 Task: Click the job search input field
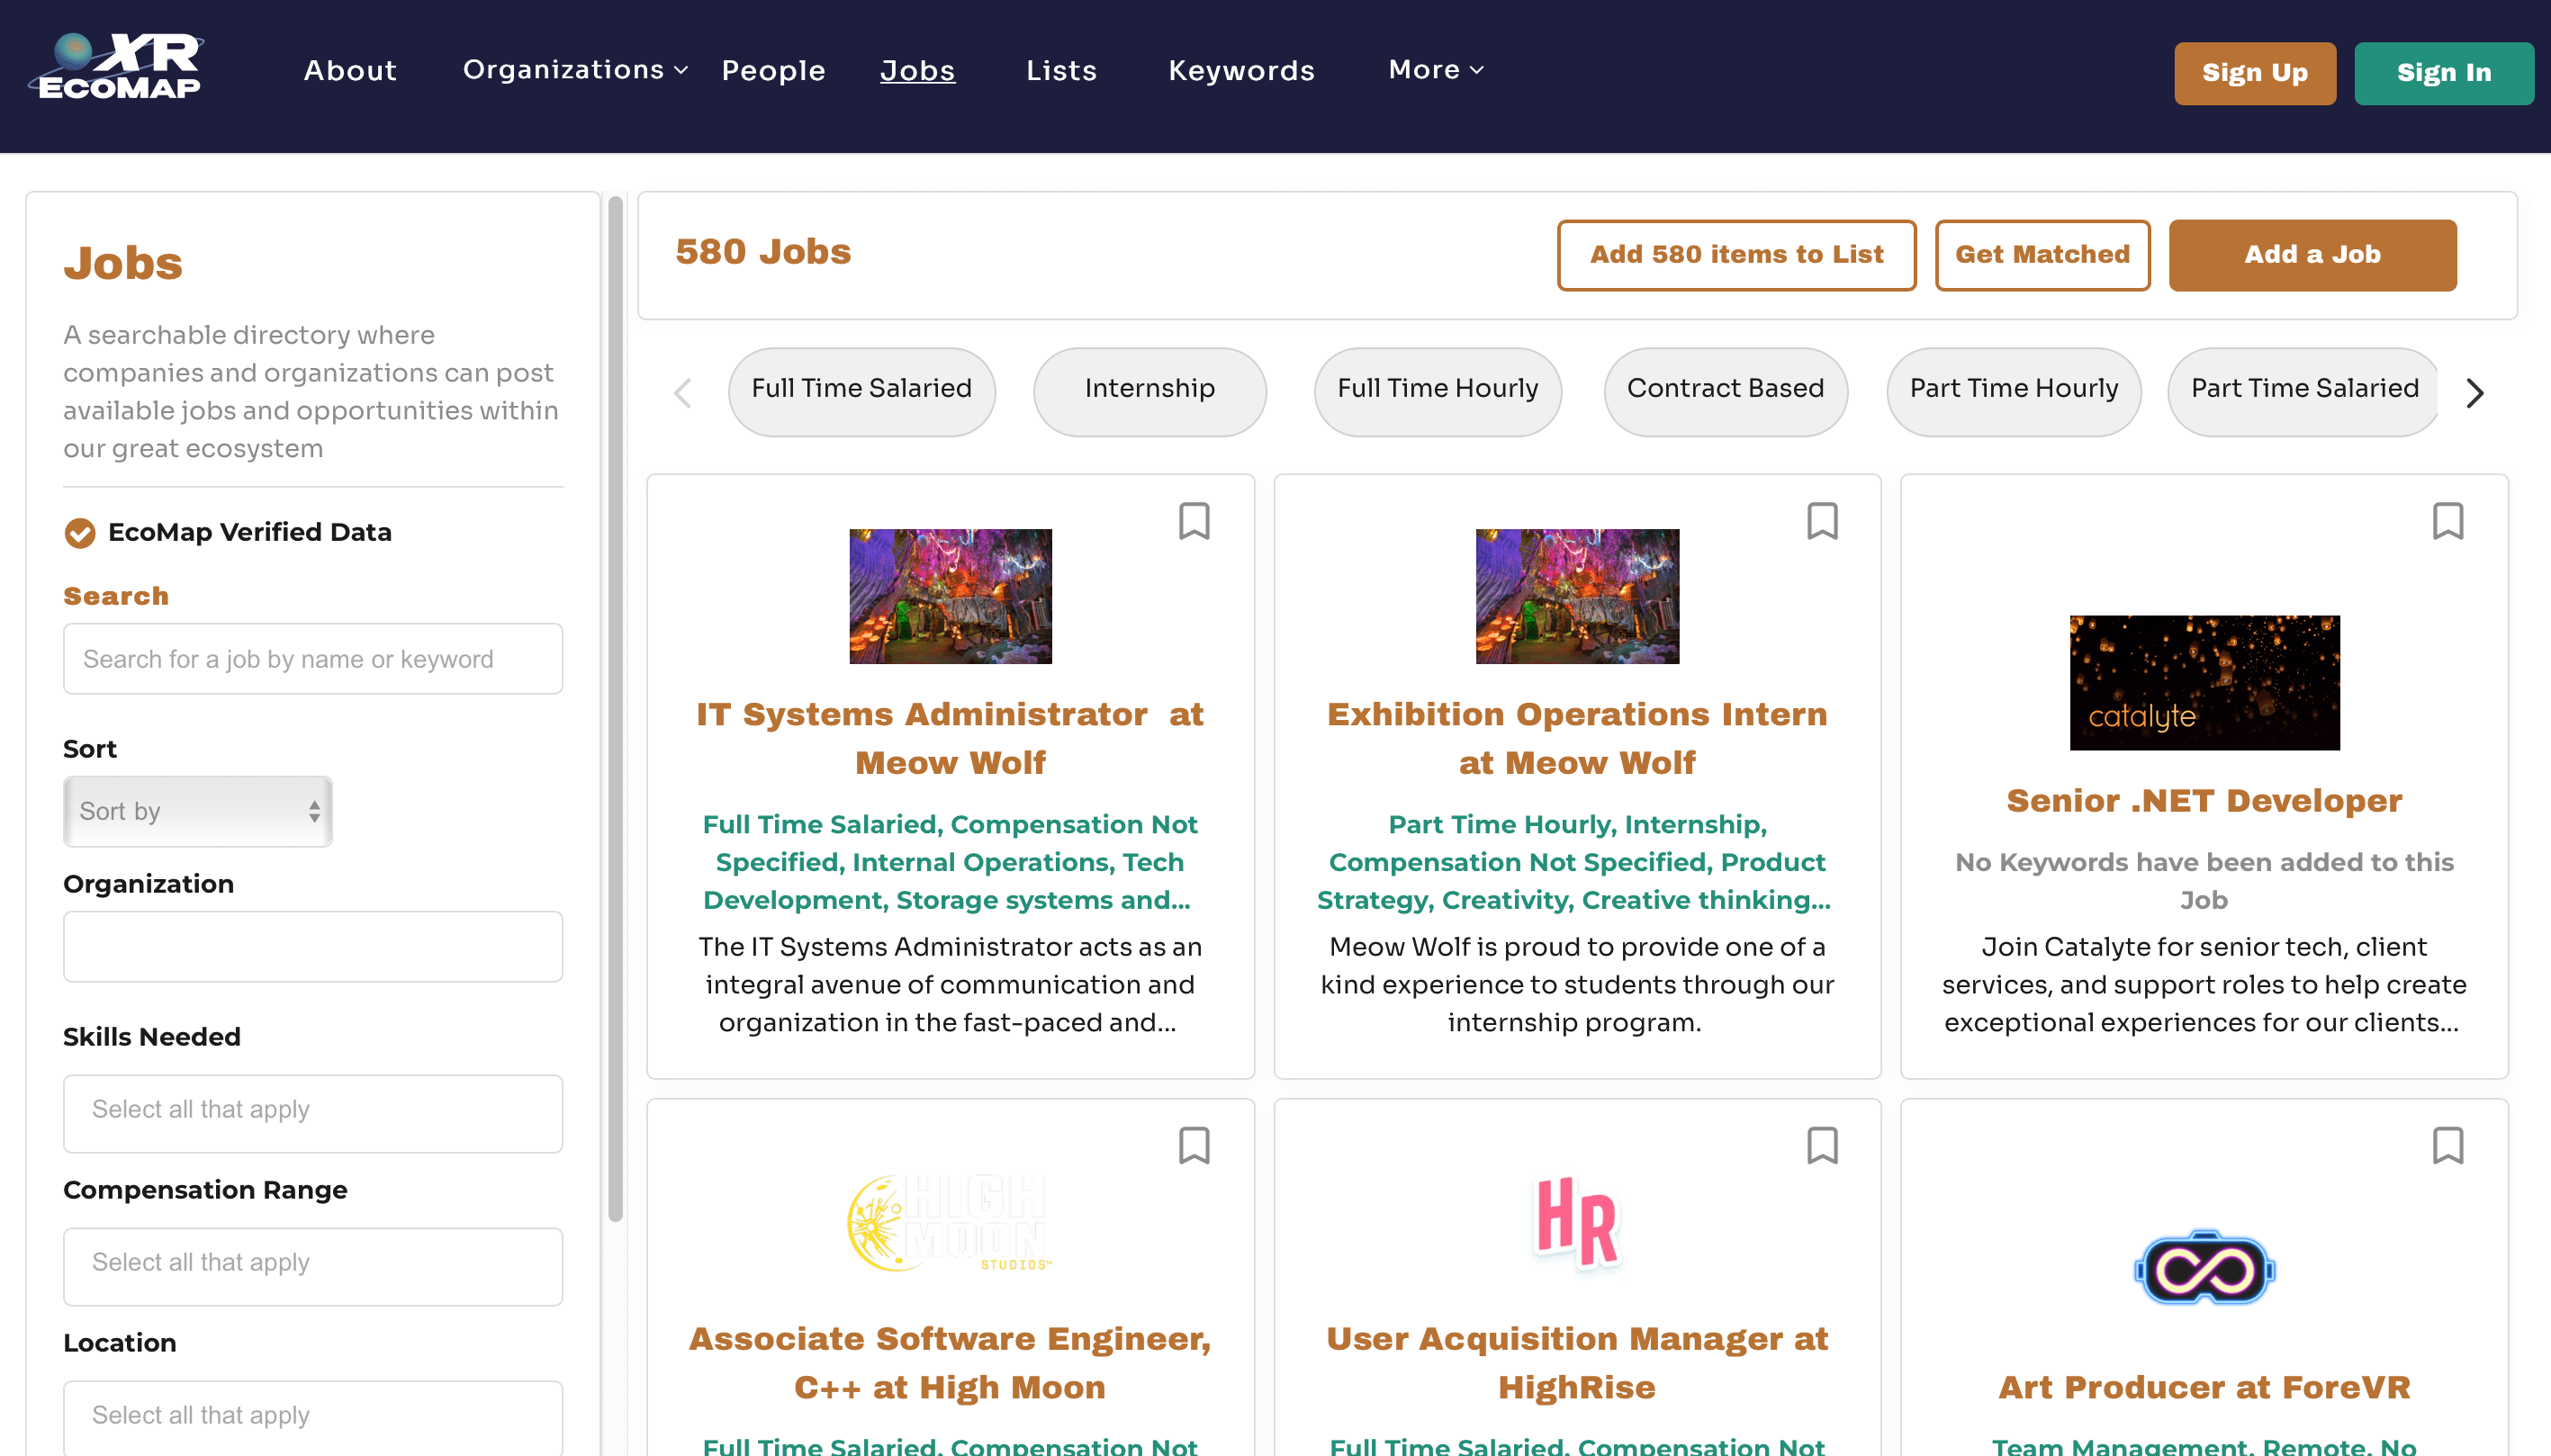click(313, 659)
